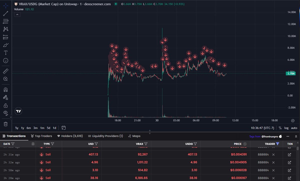Open transaction link for 3.10 sell
This screenshot has height=181, width=300.
click(x=289, y=170)
